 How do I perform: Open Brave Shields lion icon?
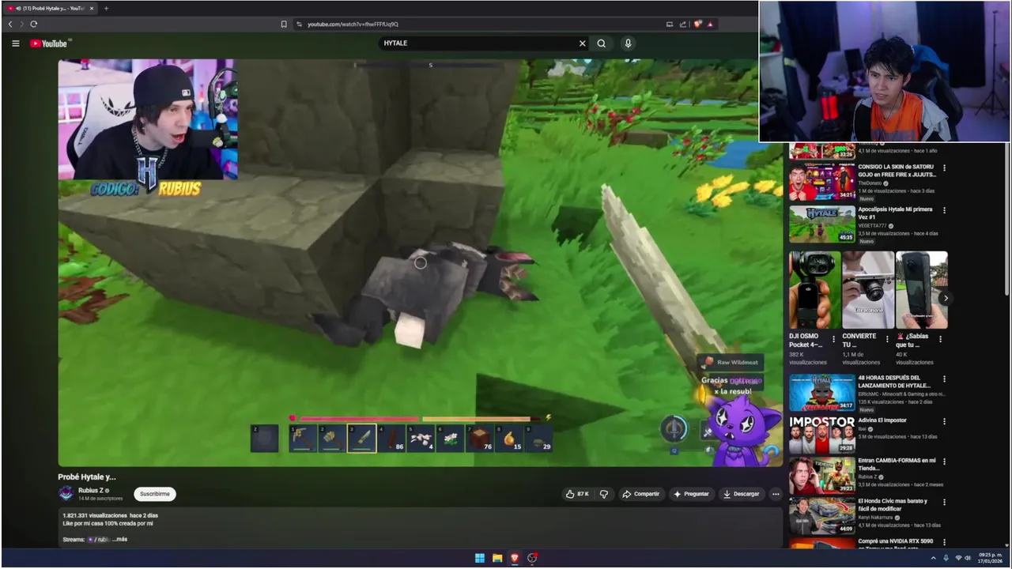click(697, 24)
